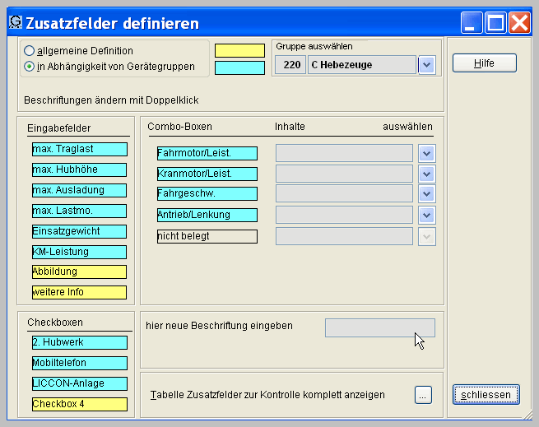Screen dimensions: 539x427
Task: Open the Antrieb/Lenkung dropdown arrow
Action: (425, 215)
